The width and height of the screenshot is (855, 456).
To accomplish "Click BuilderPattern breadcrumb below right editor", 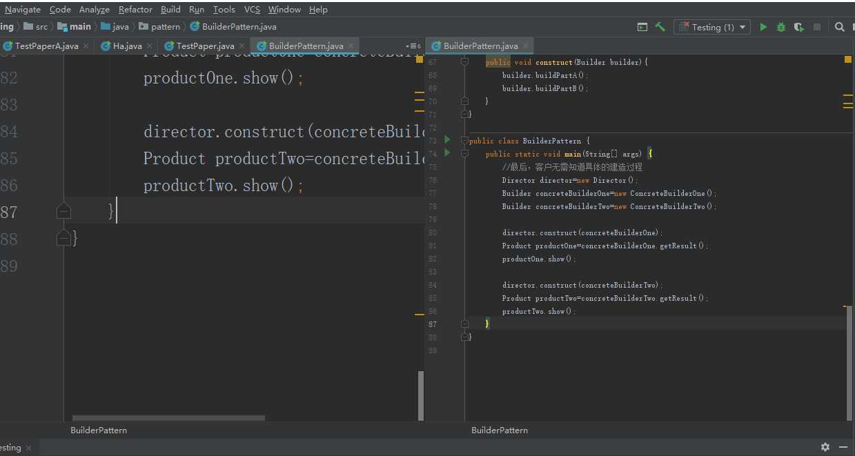I will pos(500,430).
